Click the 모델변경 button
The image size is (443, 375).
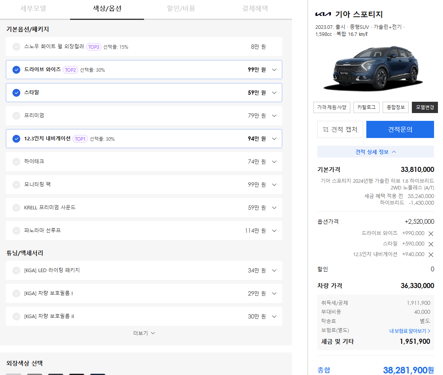[425, 107]
